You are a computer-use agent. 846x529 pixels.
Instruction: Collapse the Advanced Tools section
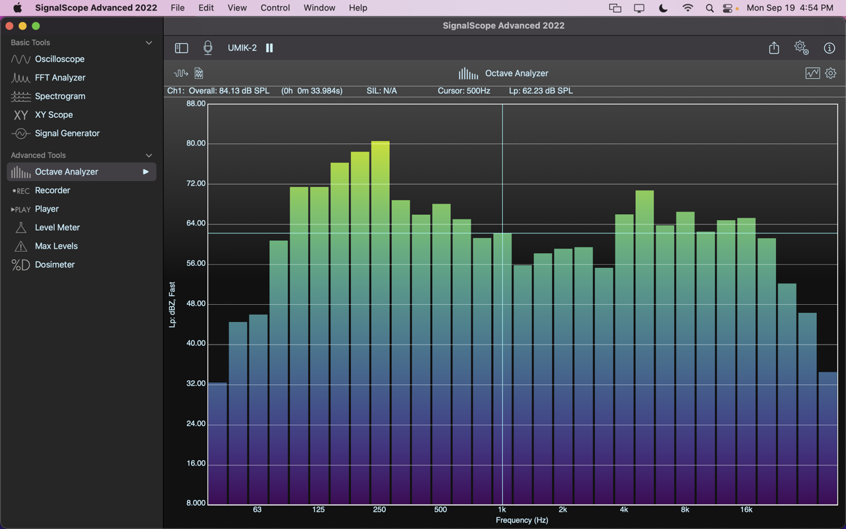[149, 155]
